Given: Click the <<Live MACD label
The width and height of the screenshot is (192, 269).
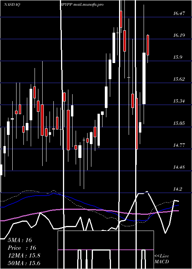Looking at the screenshot, I should click(x=162, y=259).
